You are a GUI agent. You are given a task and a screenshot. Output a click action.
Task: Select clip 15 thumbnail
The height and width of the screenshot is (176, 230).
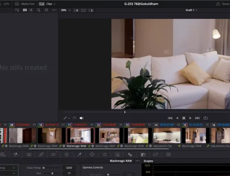click(196, 136)
